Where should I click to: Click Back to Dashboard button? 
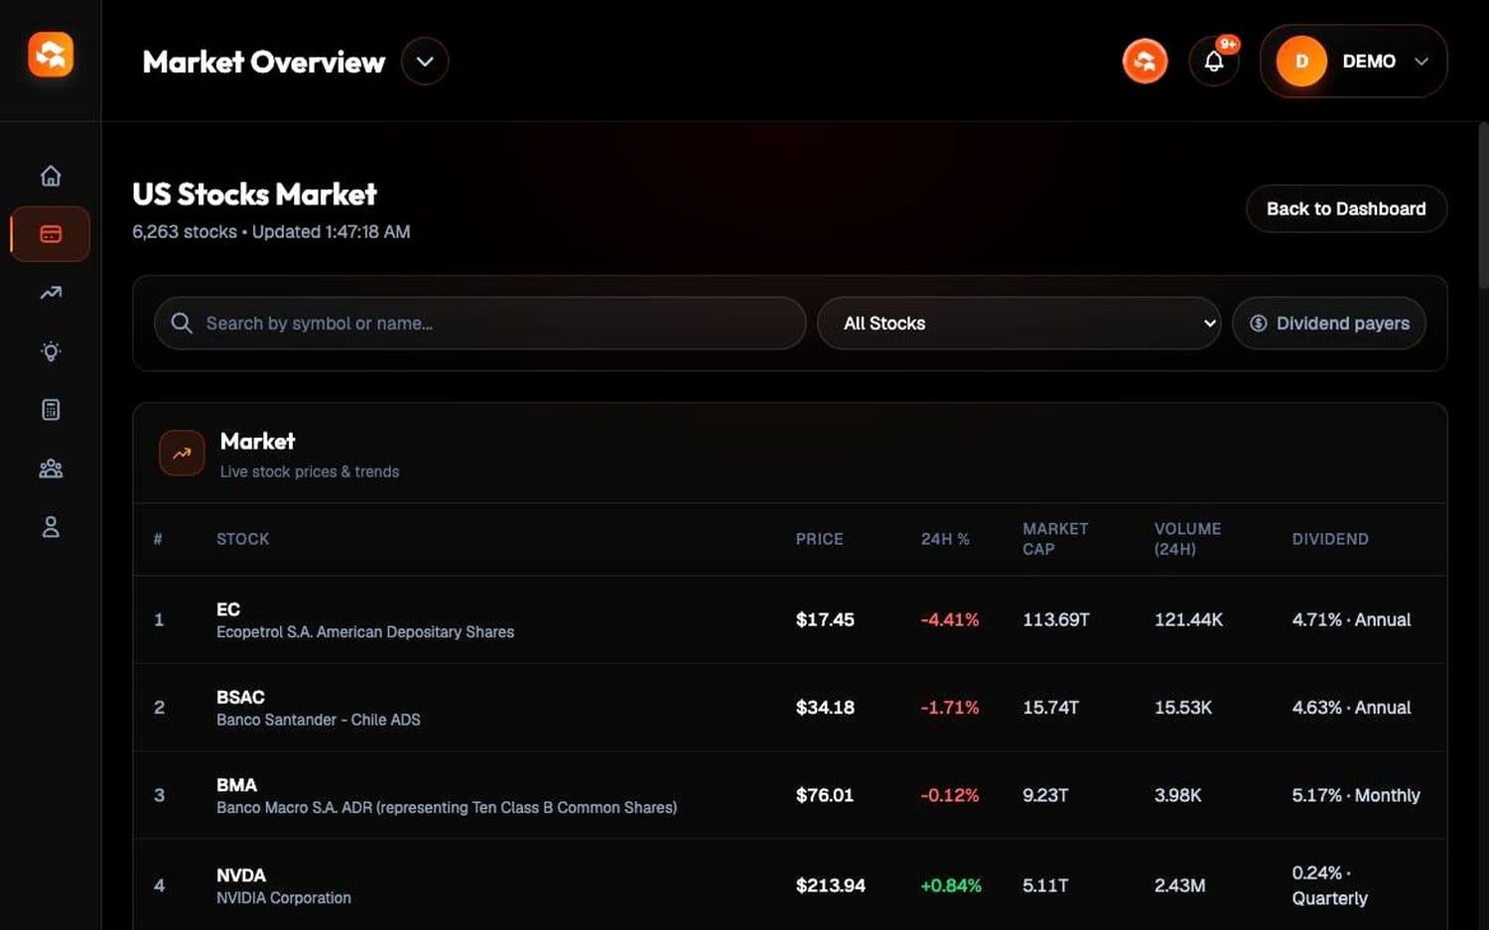[x=1346, y=208]
